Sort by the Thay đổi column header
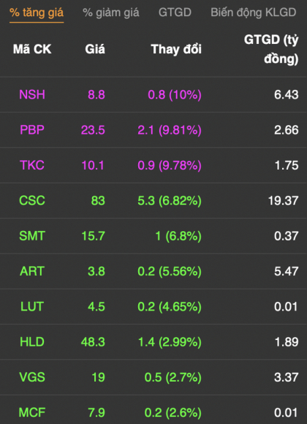 [x=176, y=49]
